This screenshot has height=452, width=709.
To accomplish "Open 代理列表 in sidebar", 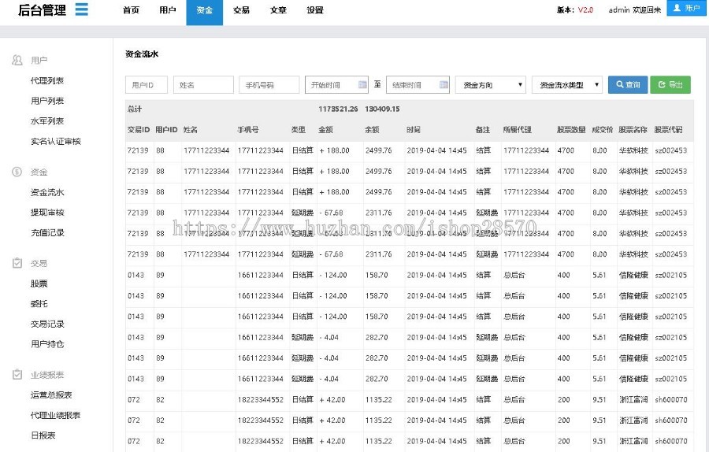I will click(x=47, y=80).
